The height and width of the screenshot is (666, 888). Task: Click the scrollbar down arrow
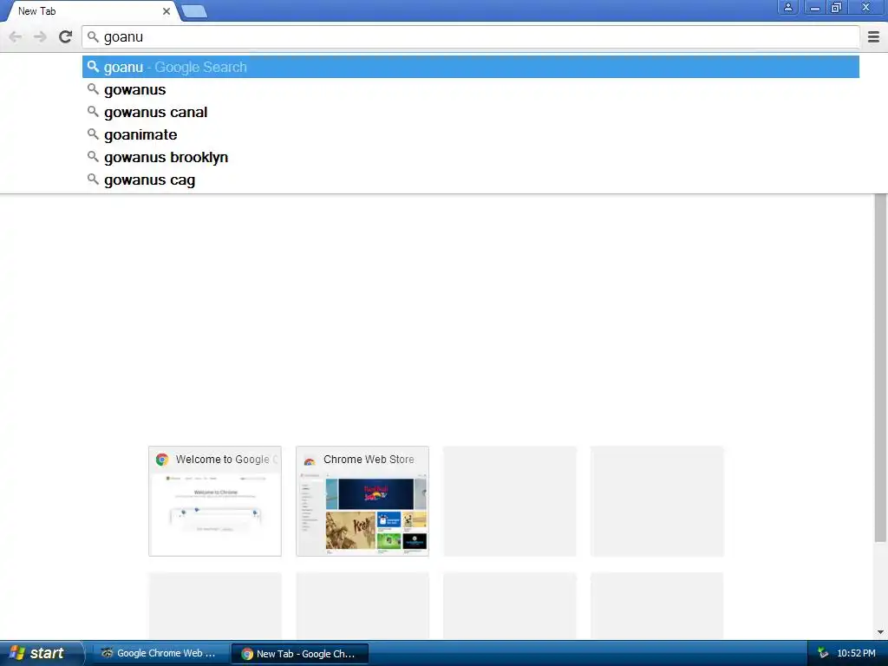[x=880, y=632]
